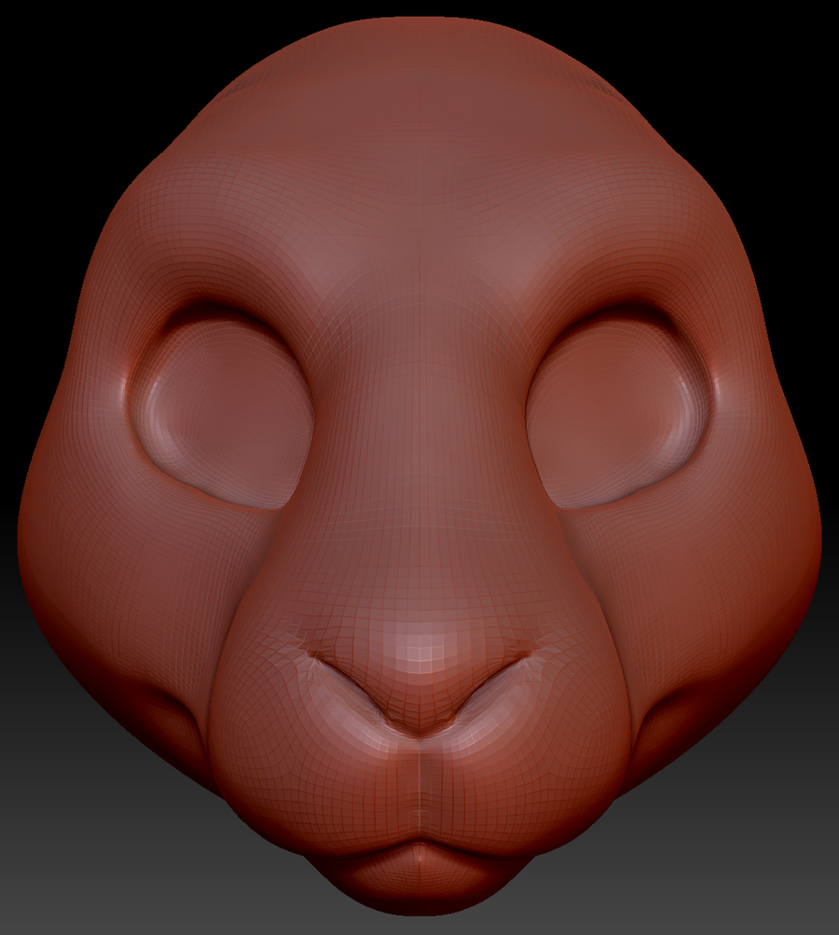Click the lower lip on the chin

click(419, 881)
